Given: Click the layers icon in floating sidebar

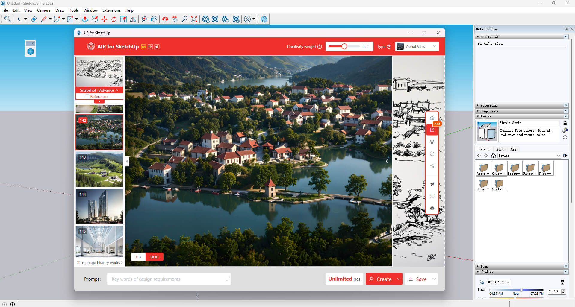Looking at the screenshot, I should point(432,142).
